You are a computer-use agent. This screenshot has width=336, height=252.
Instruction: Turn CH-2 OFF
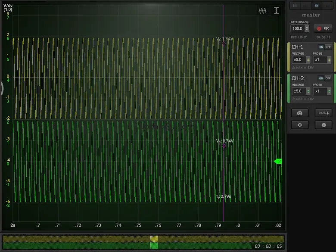pyautogui.click(x=328, y=78)
